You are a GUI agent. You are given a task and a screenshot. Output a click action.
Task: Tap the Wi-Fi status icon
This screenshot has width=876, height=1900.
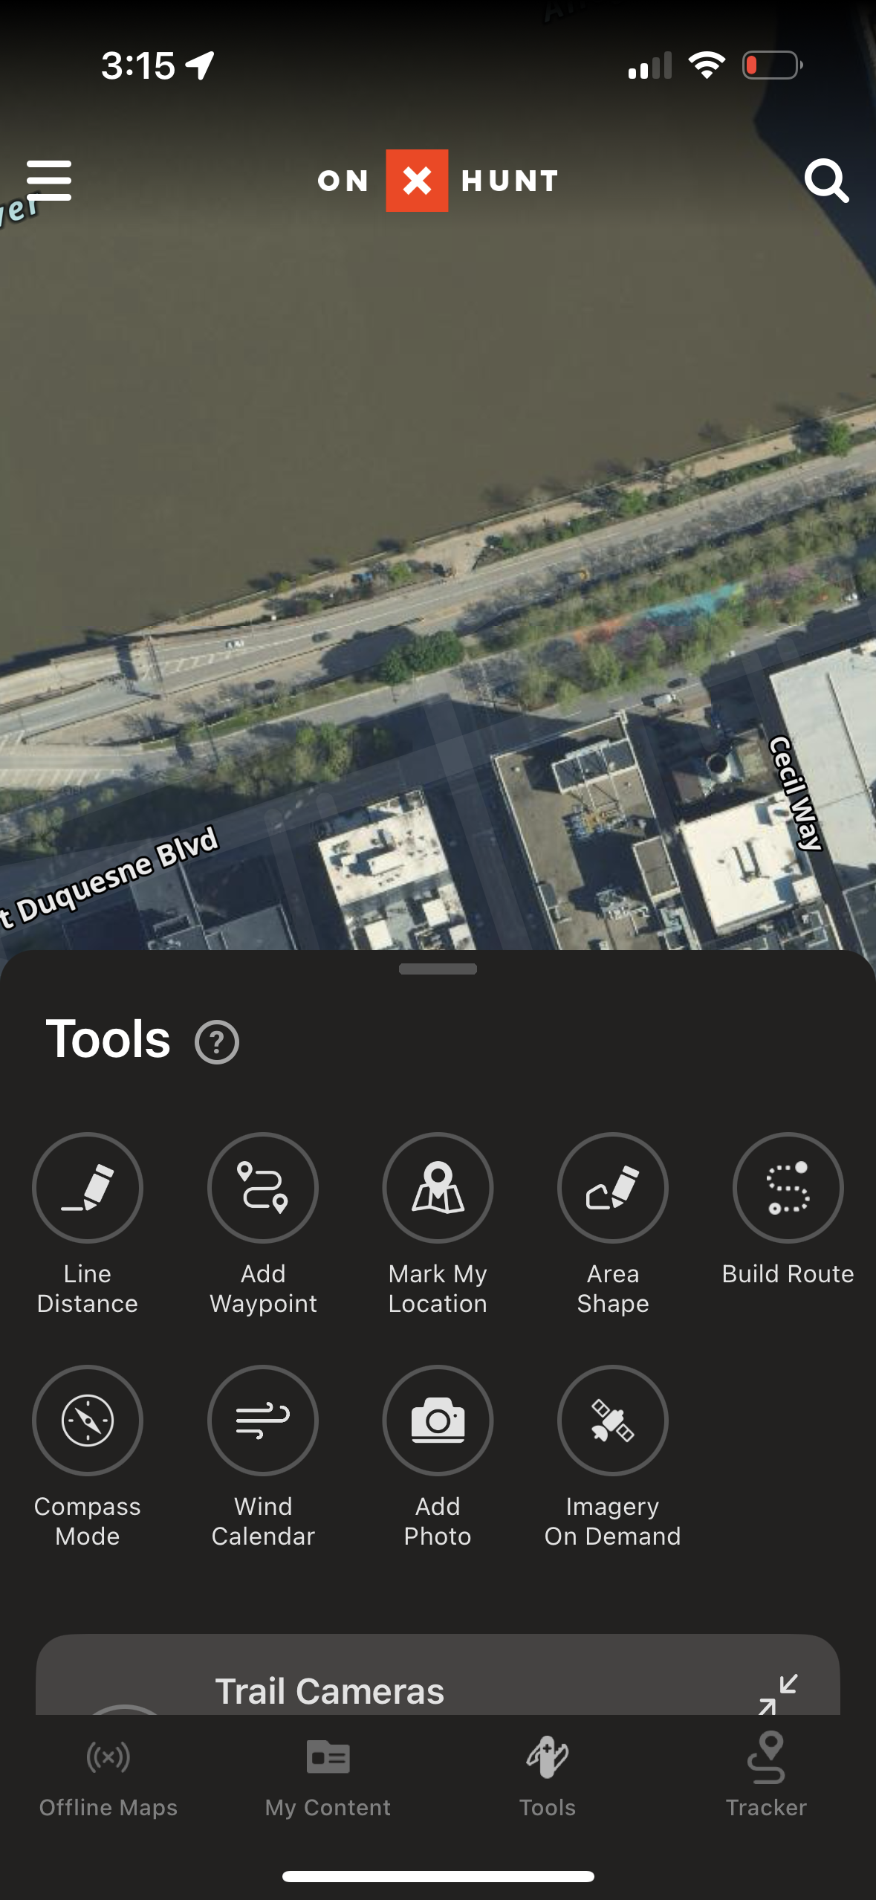click(x=707, y=65)
